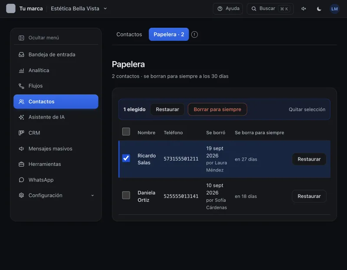
Task: Click the search magnifier icon
Action: click(254, 9)
